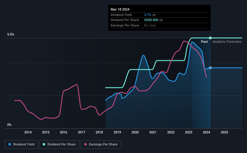Click the 2014 x-axis label
Image resolution: width=247 pixels, height=153 pixels.
point(28,132)
